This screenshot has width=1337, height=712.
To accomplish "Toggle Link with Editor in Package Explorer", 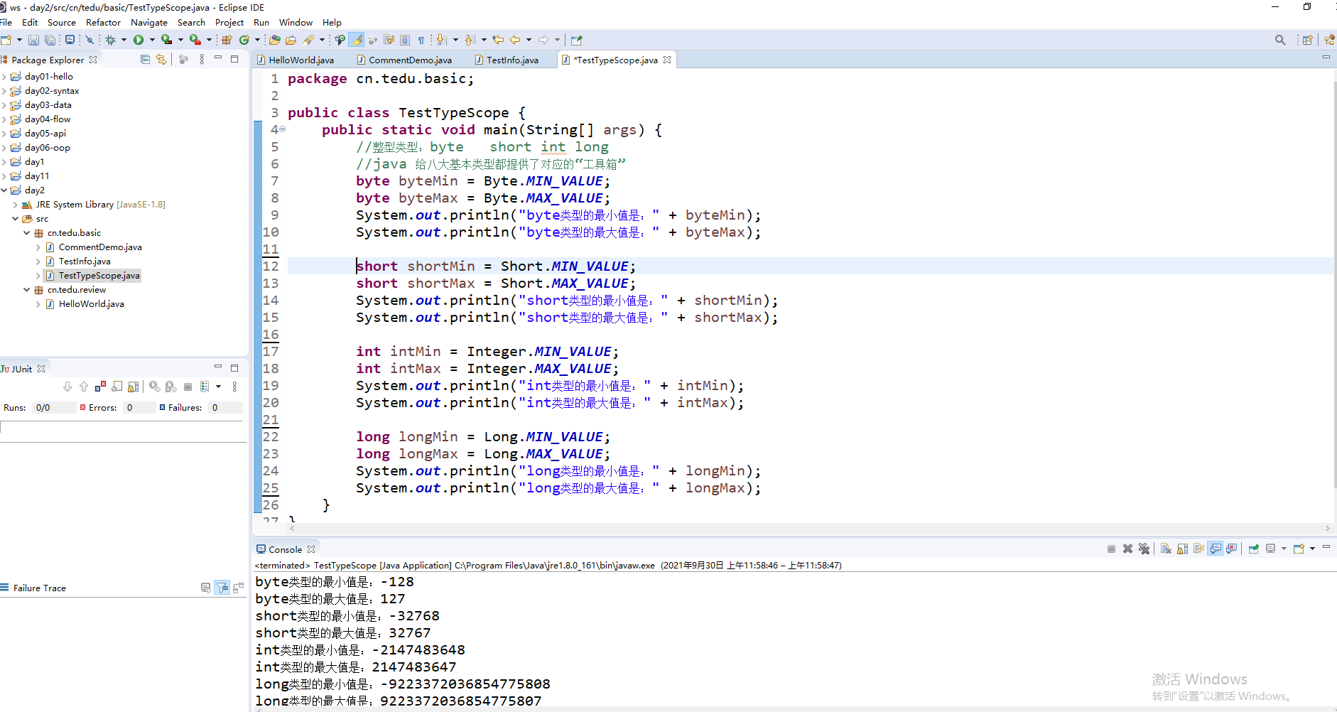I will [x=161, y=60].
